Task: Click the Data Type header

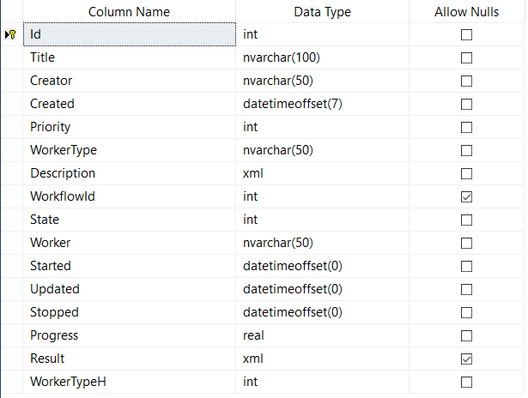Action: 323,12
